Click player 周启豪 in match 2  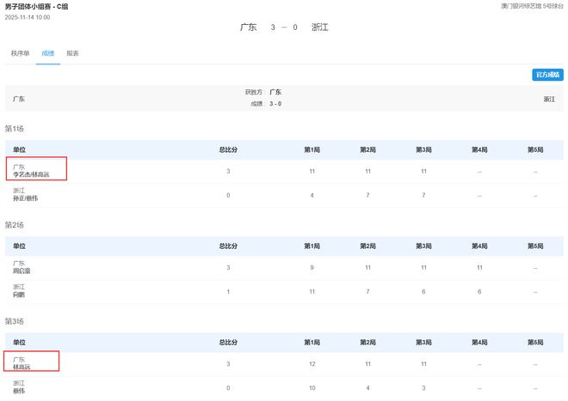click(22, 271)
